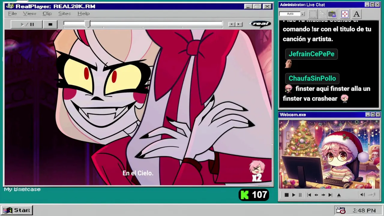Click the scheduler tray icon beside the clock

pyautogui.click(x=340, y=210)
